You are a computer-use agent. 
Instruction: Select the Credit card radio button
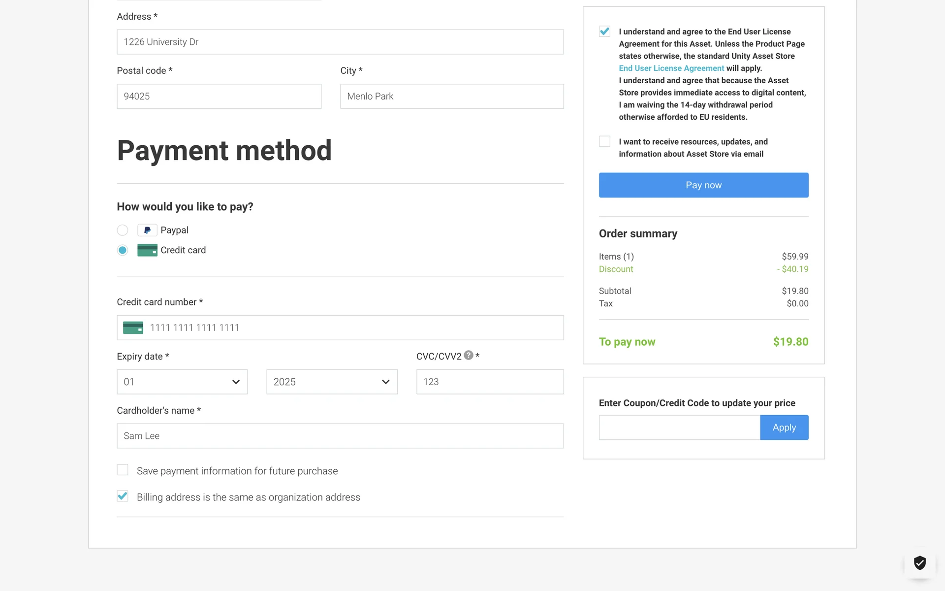click(x=123, y=250)
